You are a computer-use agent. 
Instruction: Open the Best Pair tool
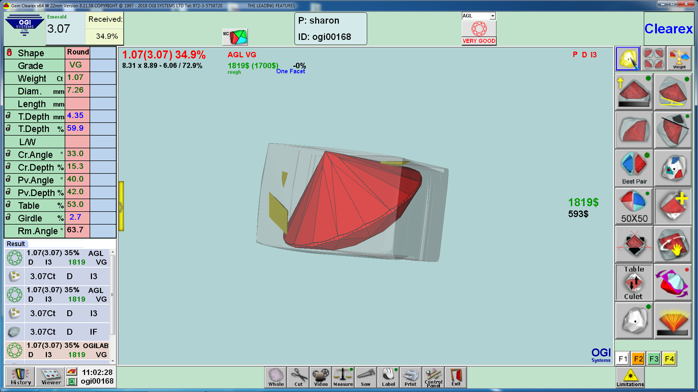tap(633, 168)
